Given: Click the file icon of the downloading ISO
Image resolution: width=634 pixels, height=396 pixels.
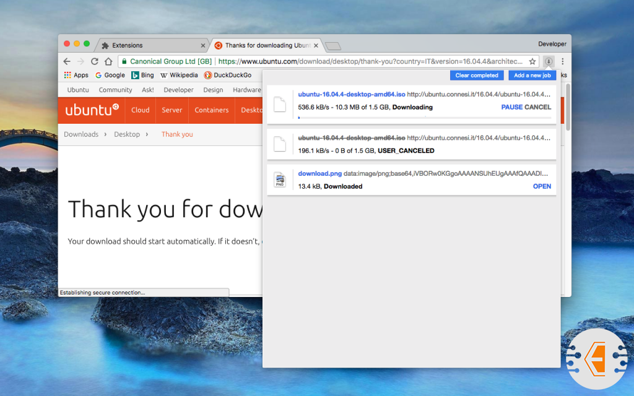Looking at the screenshot, I should pos(280,104).
